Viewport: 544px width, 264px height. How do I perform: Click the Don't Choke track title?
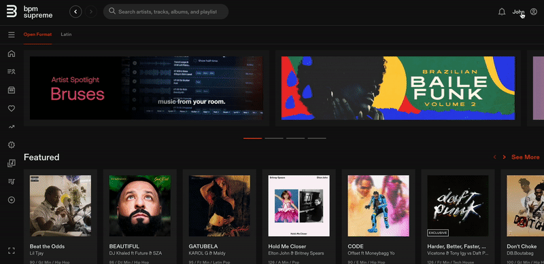tap(522, 246)
